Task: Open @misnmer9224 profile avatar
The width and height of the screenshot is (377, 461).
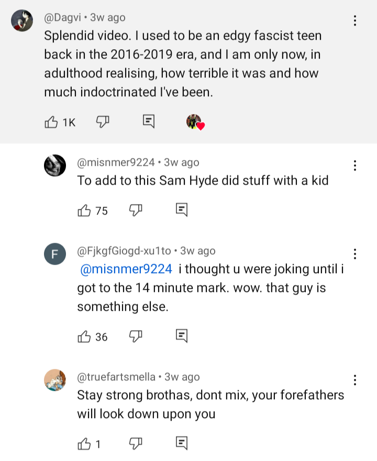Action: click(55, 166)
